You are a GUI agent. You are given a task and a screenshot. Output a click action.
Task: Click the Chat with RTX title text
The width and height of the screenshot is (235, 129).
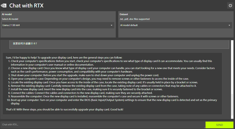coord(27,6)
